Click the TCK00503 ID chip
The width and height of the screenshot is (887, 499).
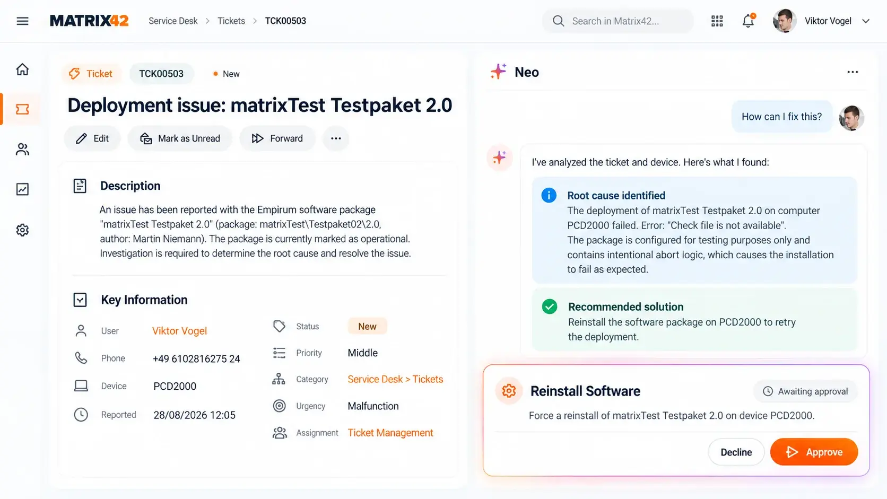(161, 74)
